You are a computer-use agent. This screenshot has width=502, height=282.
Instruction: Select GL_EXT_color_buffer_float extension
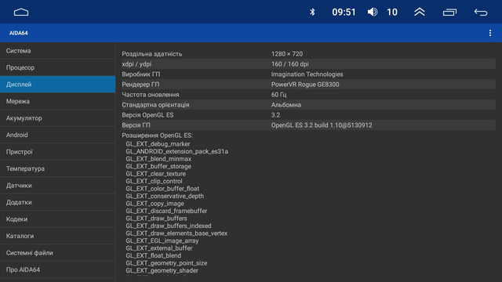(x=162, y=189)
